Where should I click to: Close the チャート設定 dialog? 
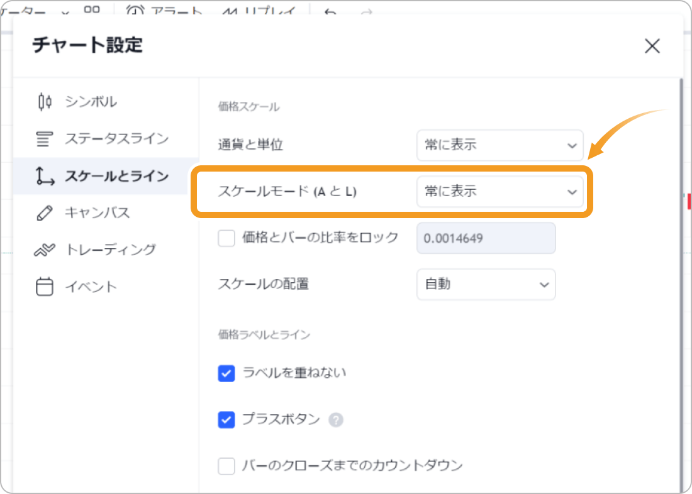click(x=652, y=46)
